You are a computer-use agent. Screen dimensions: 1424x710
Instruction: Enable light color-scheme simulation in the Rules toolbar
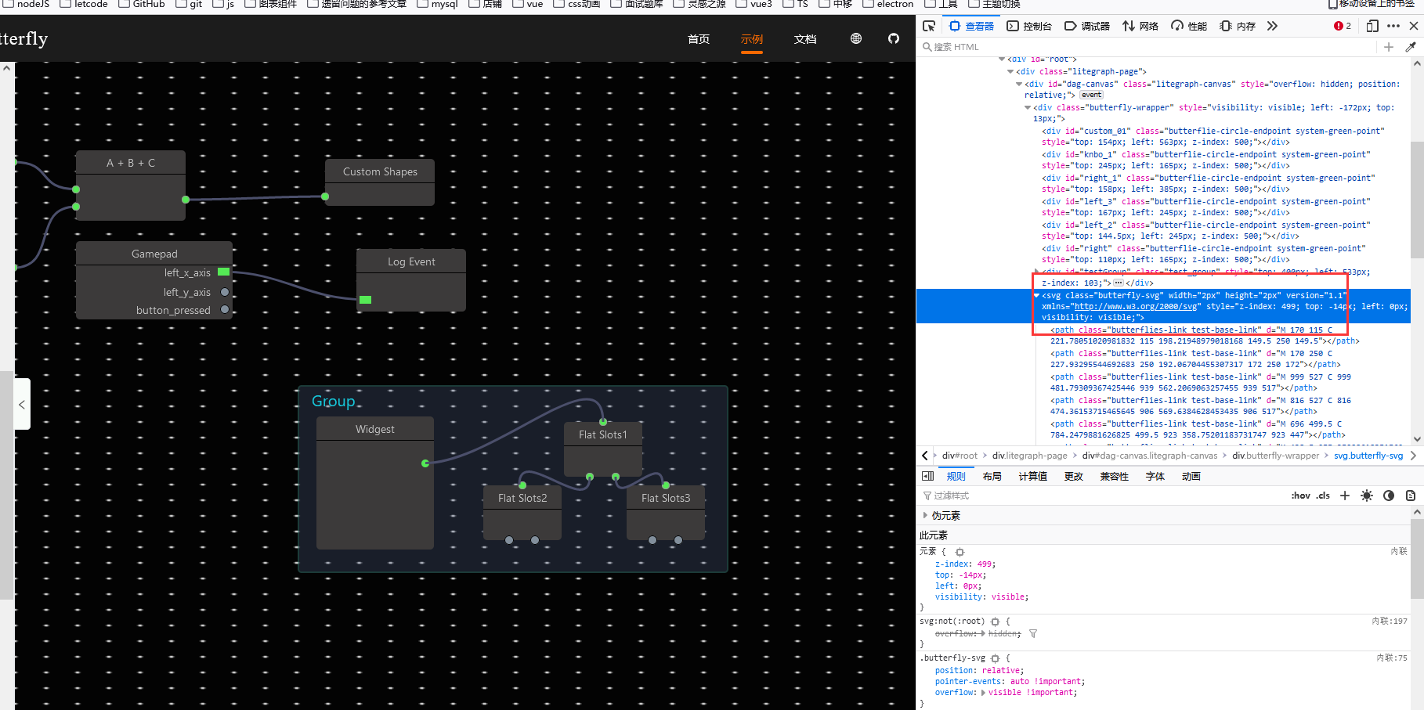click(x=1367, y=495)
